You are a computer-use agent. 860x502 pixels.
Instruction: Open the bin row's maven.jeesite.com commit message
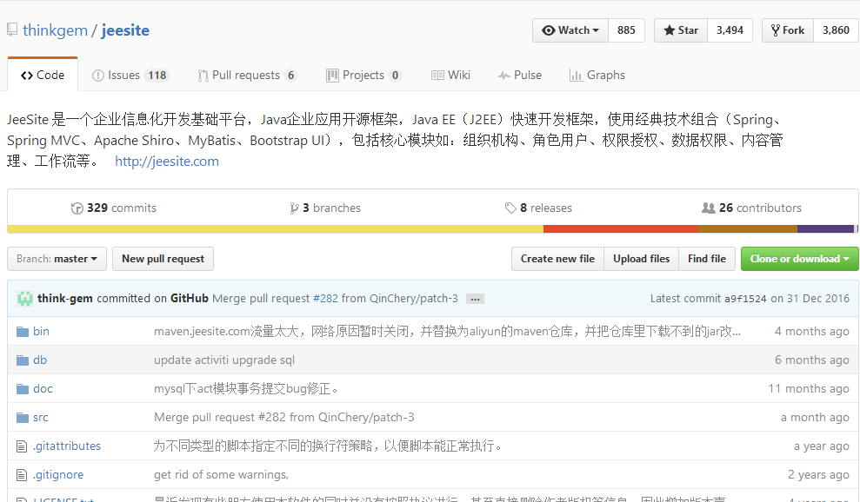pos(447,331)
